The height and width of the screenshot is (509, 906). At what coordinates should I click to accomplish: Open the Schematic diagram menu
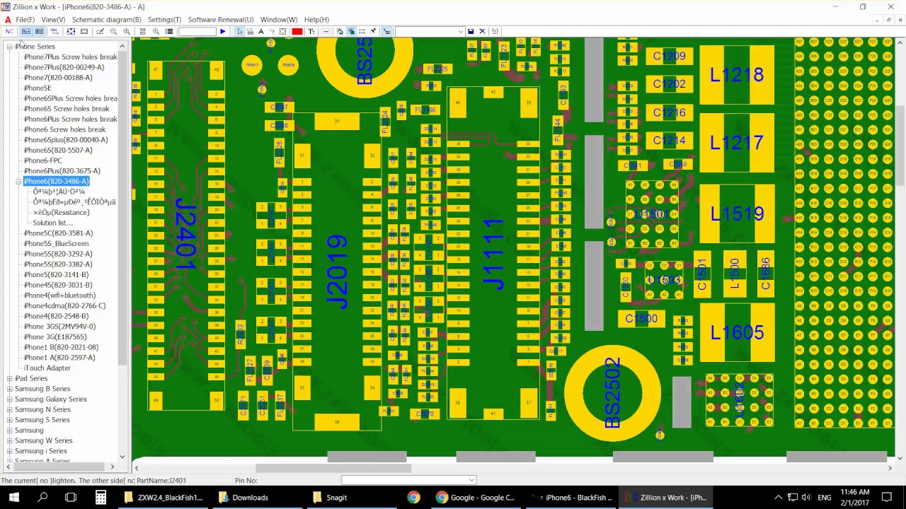pyautogui.click(x=106, y=20)
